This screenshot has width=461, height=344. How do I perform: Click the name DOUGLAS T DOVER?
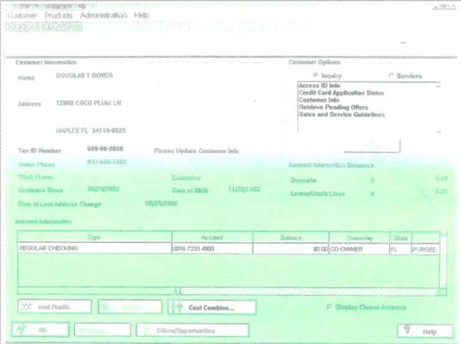coord(84,76)
